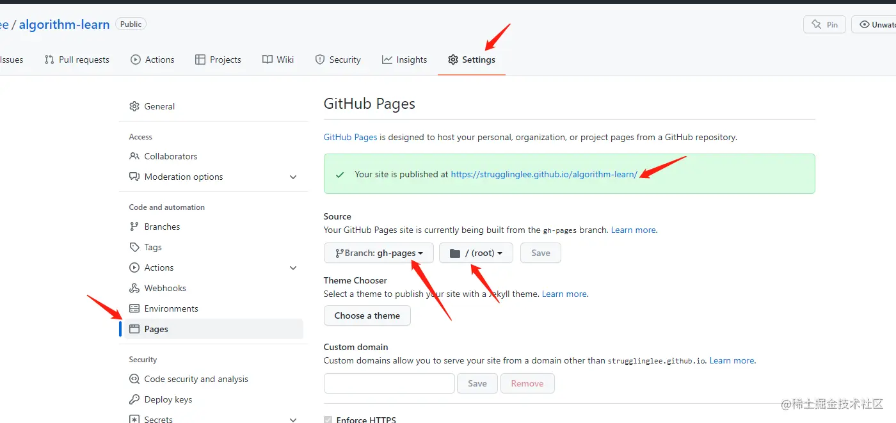Screen dimensions: 896x423
Task: Open the Pull requests tab
Action: pyautogui.click(x=77, y=60)
